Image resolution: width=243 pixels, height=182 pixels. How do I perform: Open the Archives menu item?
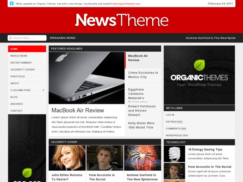pos(27,104)
